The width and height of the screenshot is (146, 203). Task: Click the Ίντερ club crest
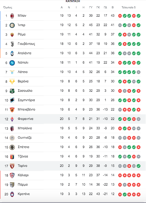coord(12,25)
